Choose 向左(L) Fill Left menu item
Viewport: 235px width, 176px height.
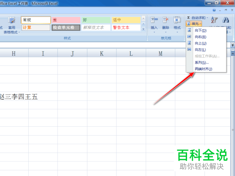pos(206,50)
